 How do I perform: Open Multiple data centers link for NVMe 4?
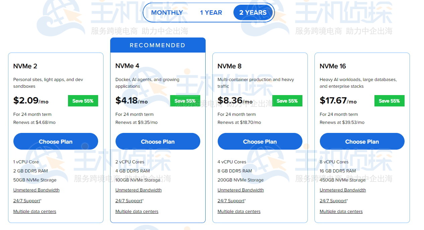137,211
